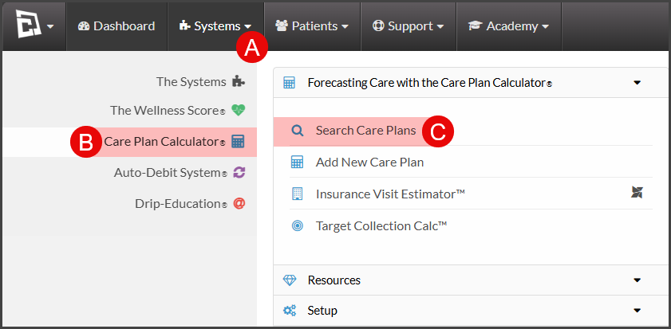Click the green heart Wellness Score icon
This screenshot has height=329, width=671.
click(239, 110)
